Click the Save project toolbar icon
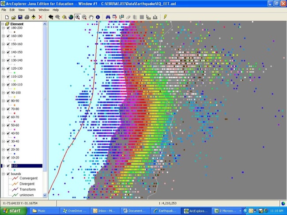The image size is (287, 215). pyautogui.click(x=20, y=17)
